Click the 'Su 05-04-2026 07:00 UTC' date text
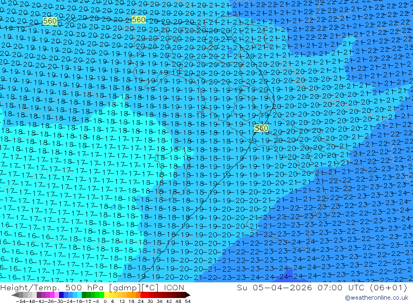The width and height of the screenshot is (413, 303). tap(301, 288)
